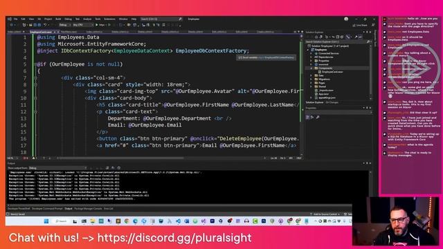The width and height of the screenshot is (443, 249).
Task: Switch to the Git Changes tab
Action: click(x=332, y=102)
